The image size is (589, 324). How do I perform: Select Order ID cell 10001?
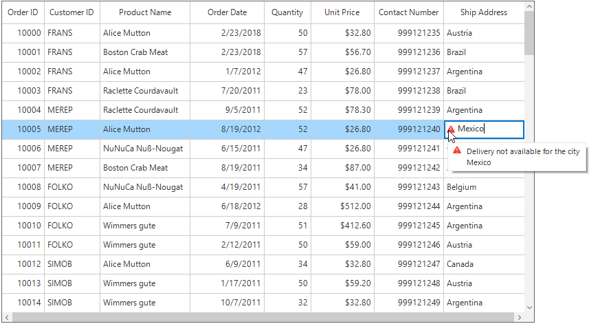(x=23, y=52)
